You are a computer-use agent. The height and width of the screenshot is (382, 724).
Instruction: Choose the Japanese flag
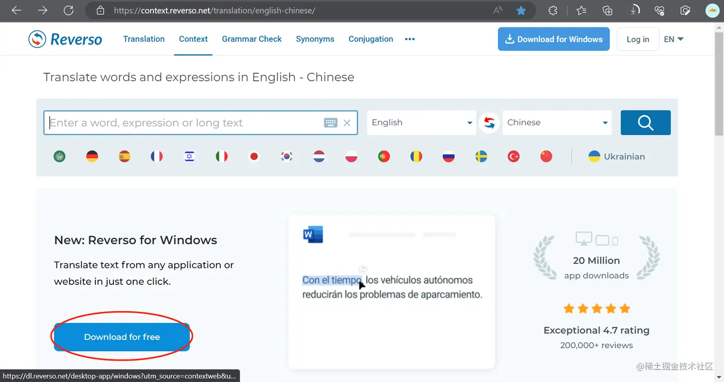pyautogui.click(x=254, y=157)
